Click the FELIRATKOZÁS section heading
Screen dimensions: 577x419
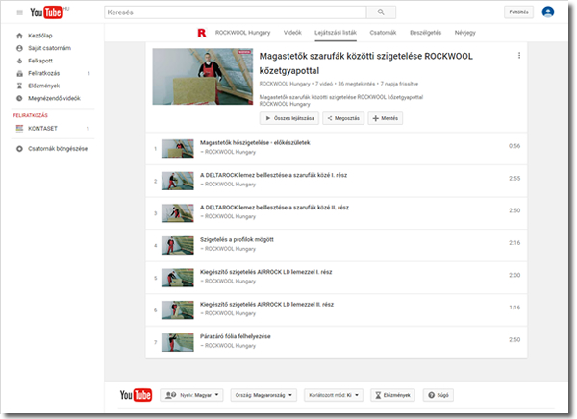pos(31,115)
